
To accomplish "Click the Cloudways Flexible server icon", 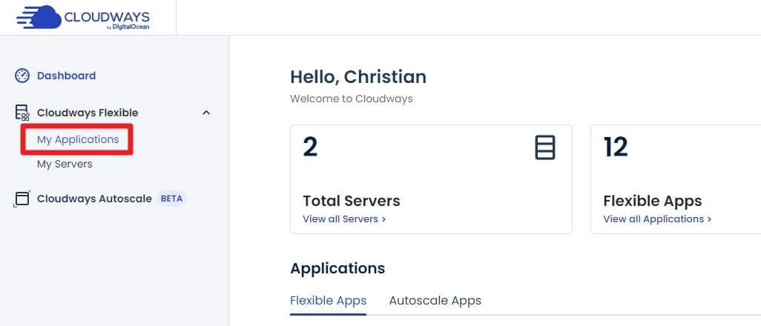I will pyautogui.click(x=22, y=113).
